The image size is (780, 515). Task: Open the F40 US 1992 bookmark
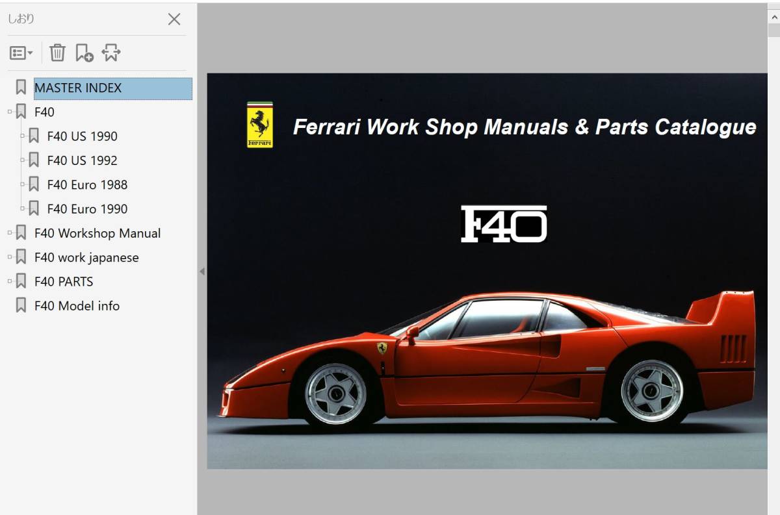point(82,160)
